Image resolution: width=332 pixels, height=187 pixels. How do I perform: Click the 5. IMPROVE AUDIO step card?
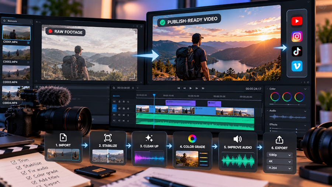point(238,152)
